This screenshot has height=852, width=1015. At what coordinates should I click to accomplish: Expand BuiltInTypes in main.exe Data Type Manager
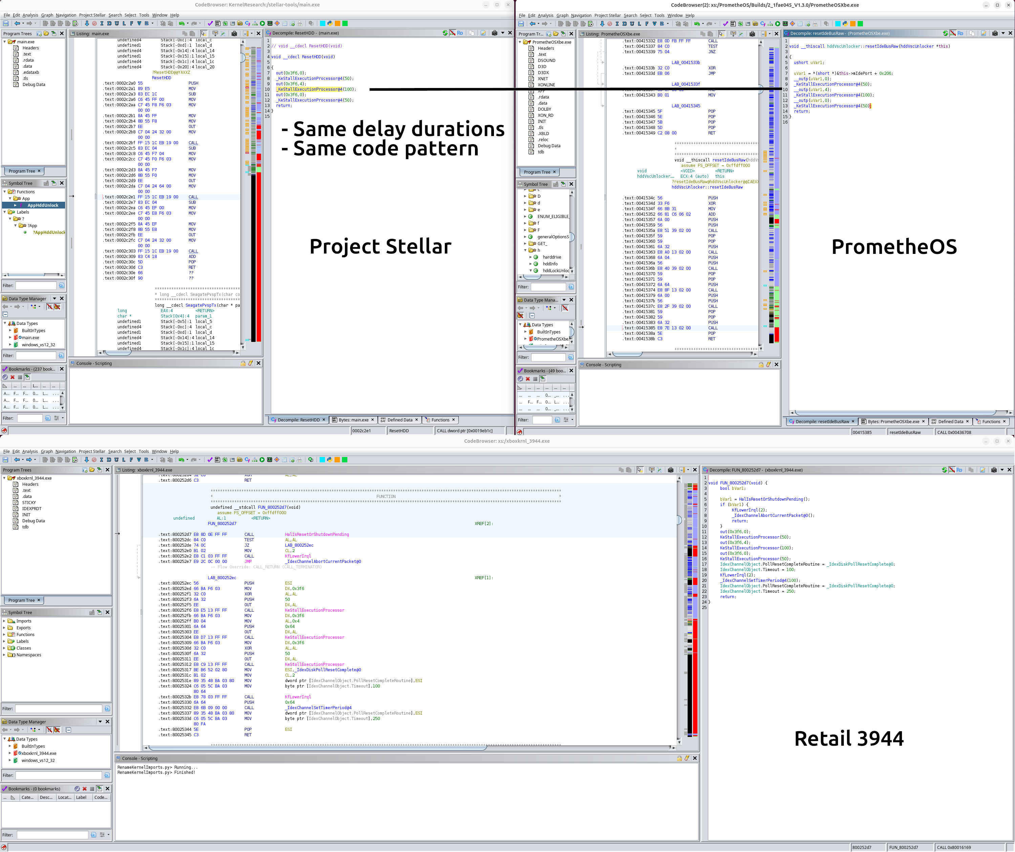coord(10,331)
